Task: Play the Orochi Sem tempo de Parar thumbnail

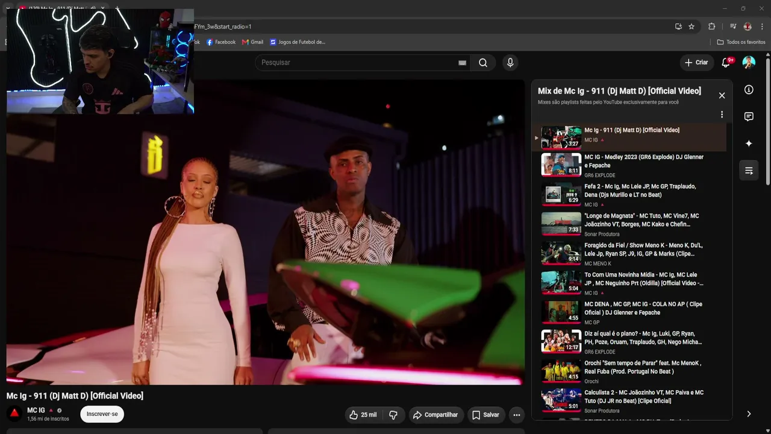Action: (561, 371)
